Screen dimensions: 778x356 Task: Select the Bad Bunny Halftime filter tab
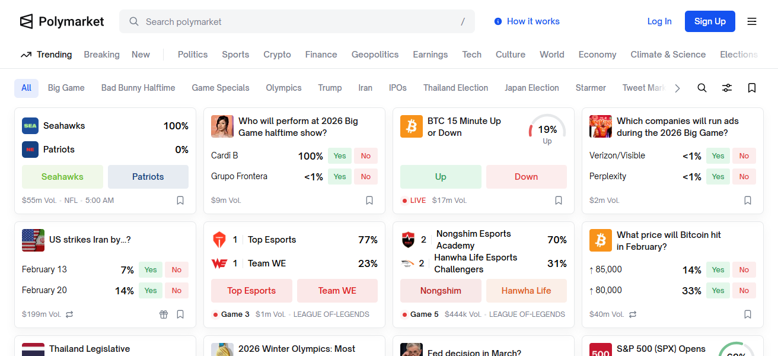[138, 88]
